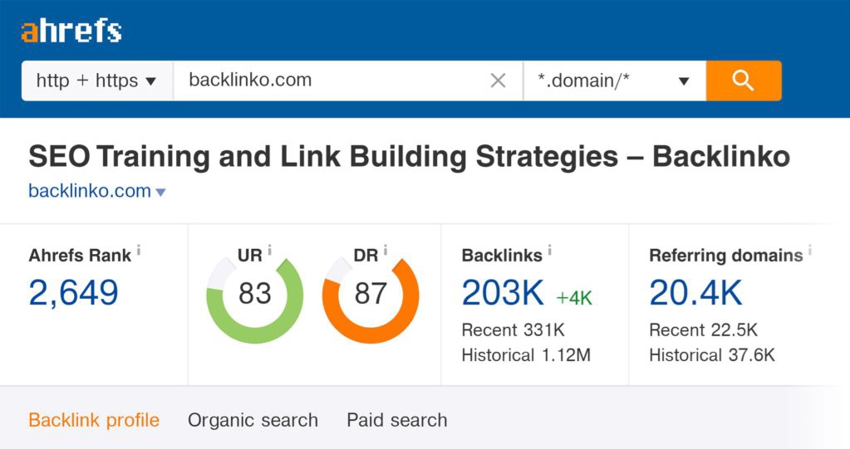
Task: Click info icon beside Referring domains
Action: click(810, 250)
